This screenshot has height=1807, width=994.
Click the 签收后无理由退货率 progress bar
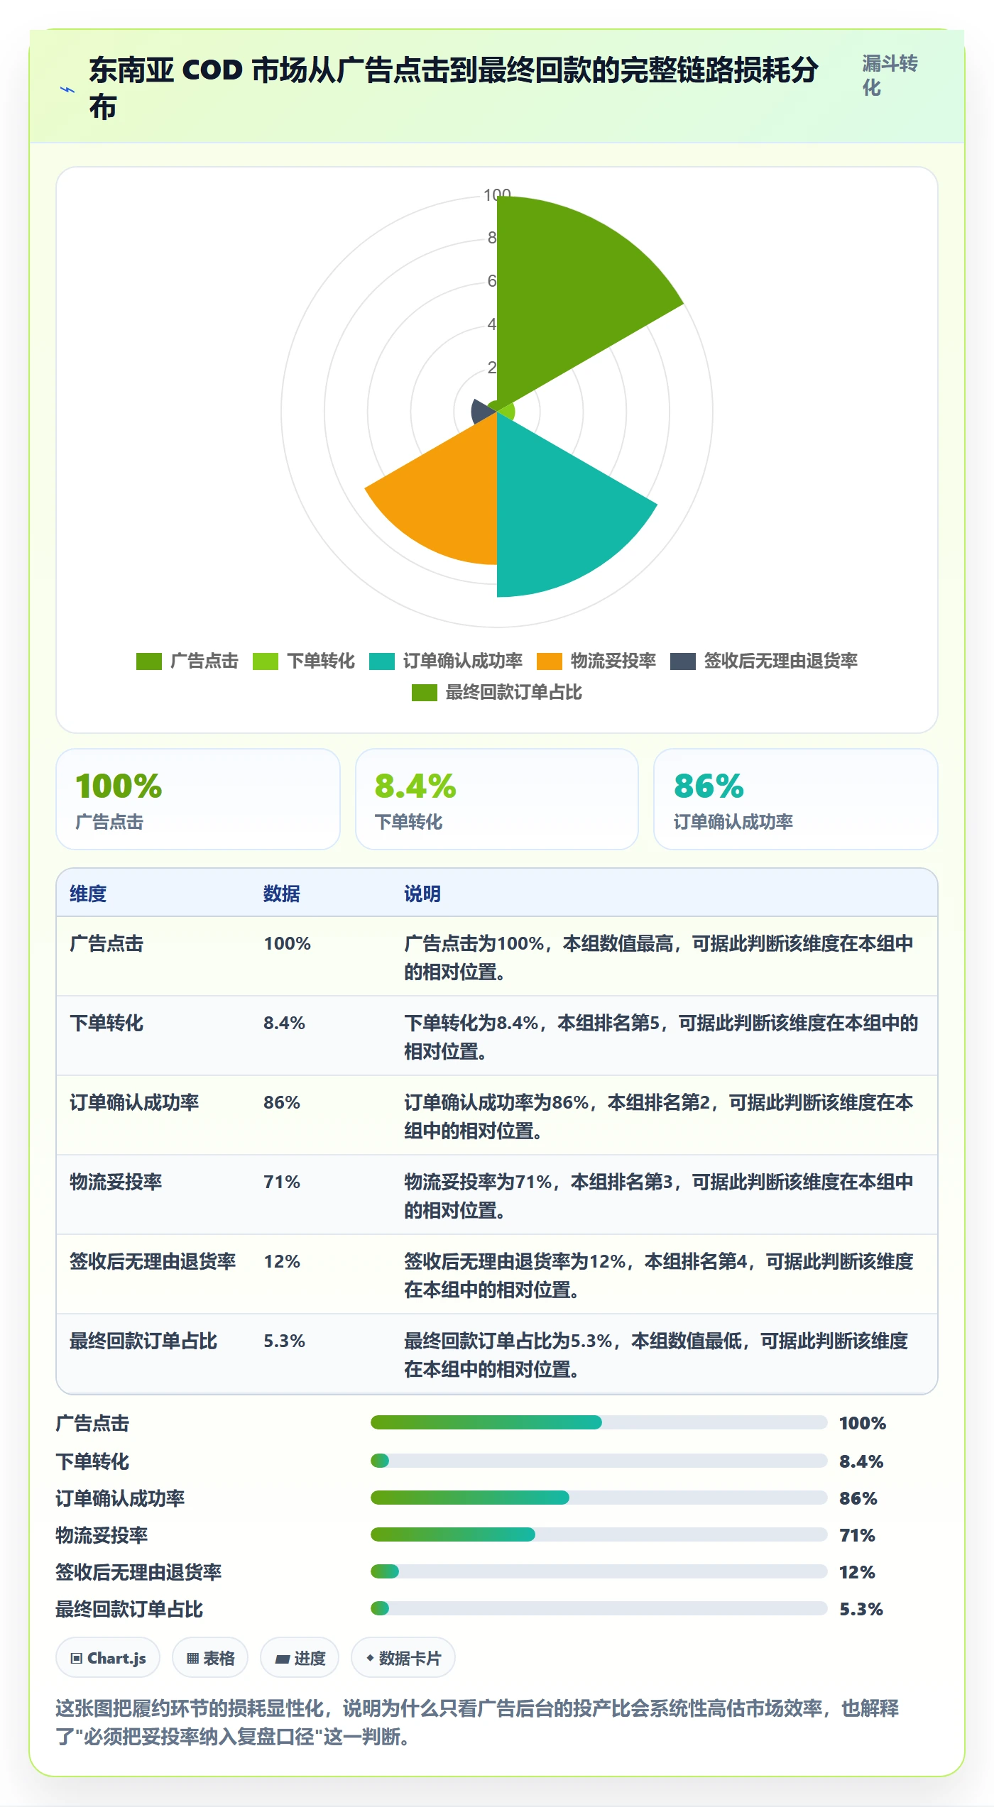(599, 1571)
